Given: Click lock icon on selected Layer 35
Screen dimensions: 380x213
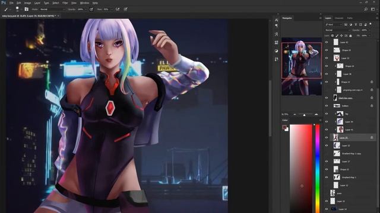Looking at the screenshot, I should [372, 138].
